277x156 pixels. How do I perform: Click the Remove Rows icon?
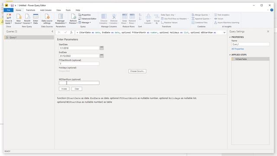pyautogui.click(x=132, y=16)
